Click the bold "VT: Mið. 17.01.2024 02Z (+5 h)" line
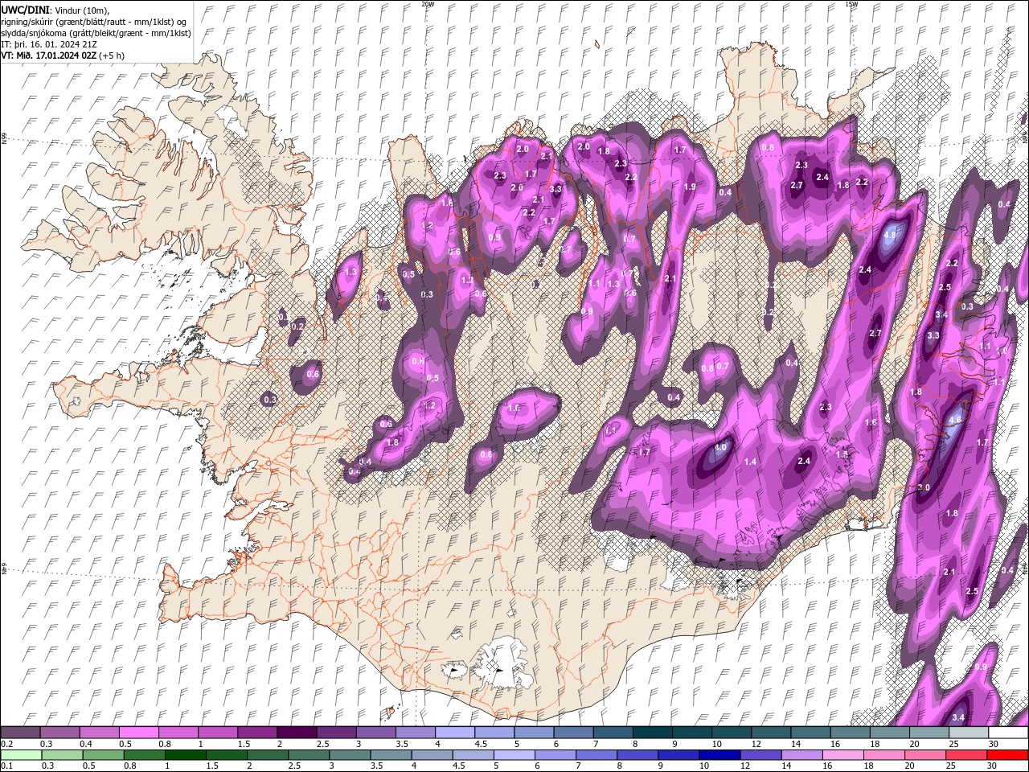Viewport: 1029px width, 772px height. coord(63,55)
